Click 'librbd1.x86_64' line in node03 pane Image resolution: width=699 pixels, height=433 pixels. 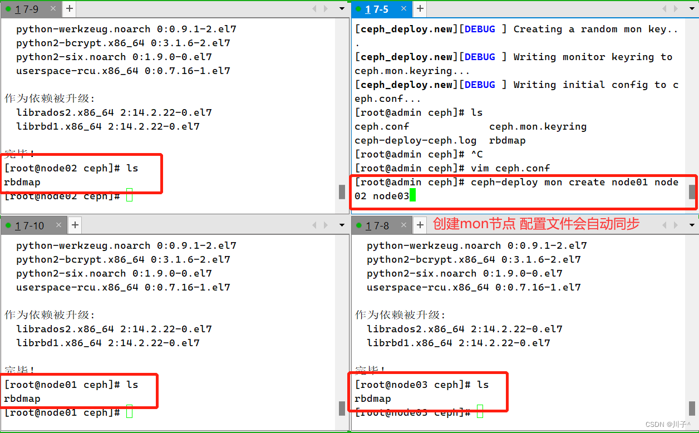click(459, 343)
